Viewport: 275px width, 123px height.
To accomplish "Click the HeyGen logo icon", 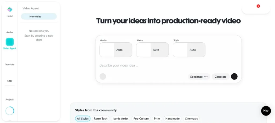I will coord(10,10).
